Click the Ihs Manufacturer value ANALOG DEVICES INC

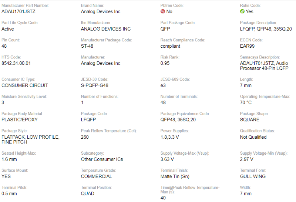coord(105,29)
